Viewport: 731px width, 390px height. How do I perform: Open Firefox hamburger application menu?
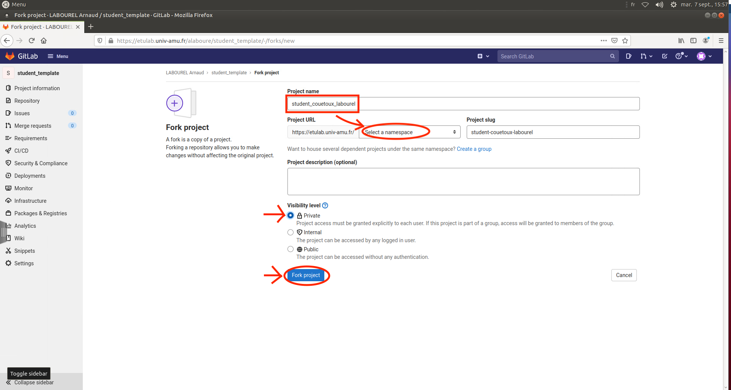(x=721, y=41)
